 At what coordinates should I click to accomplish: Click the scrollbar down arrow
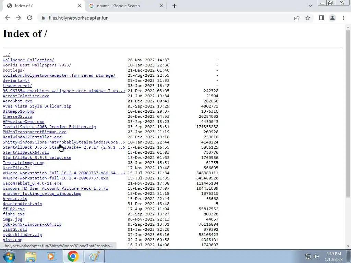(348, 246)
